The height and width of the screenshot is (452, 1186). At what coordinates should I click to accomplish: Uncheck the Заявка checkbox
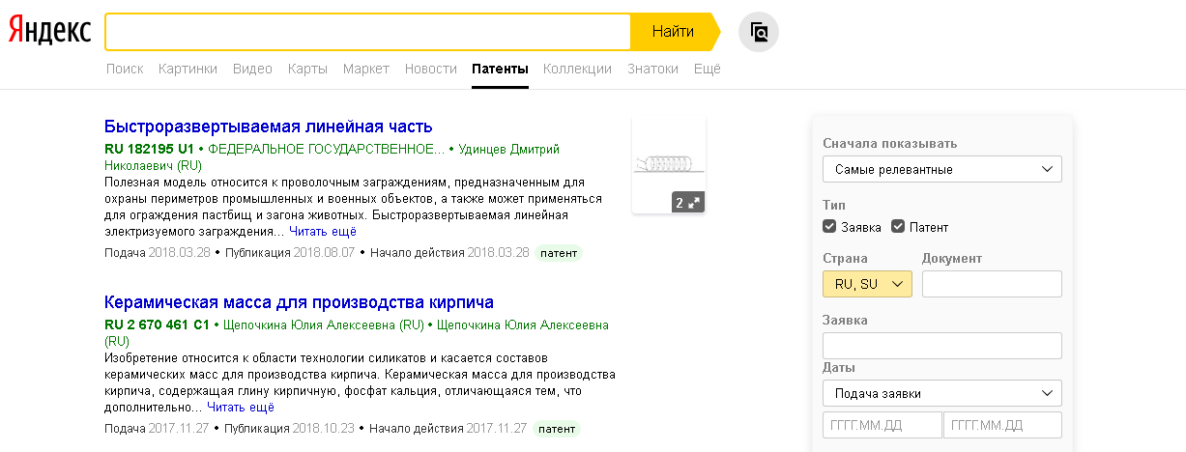[829, 227]
